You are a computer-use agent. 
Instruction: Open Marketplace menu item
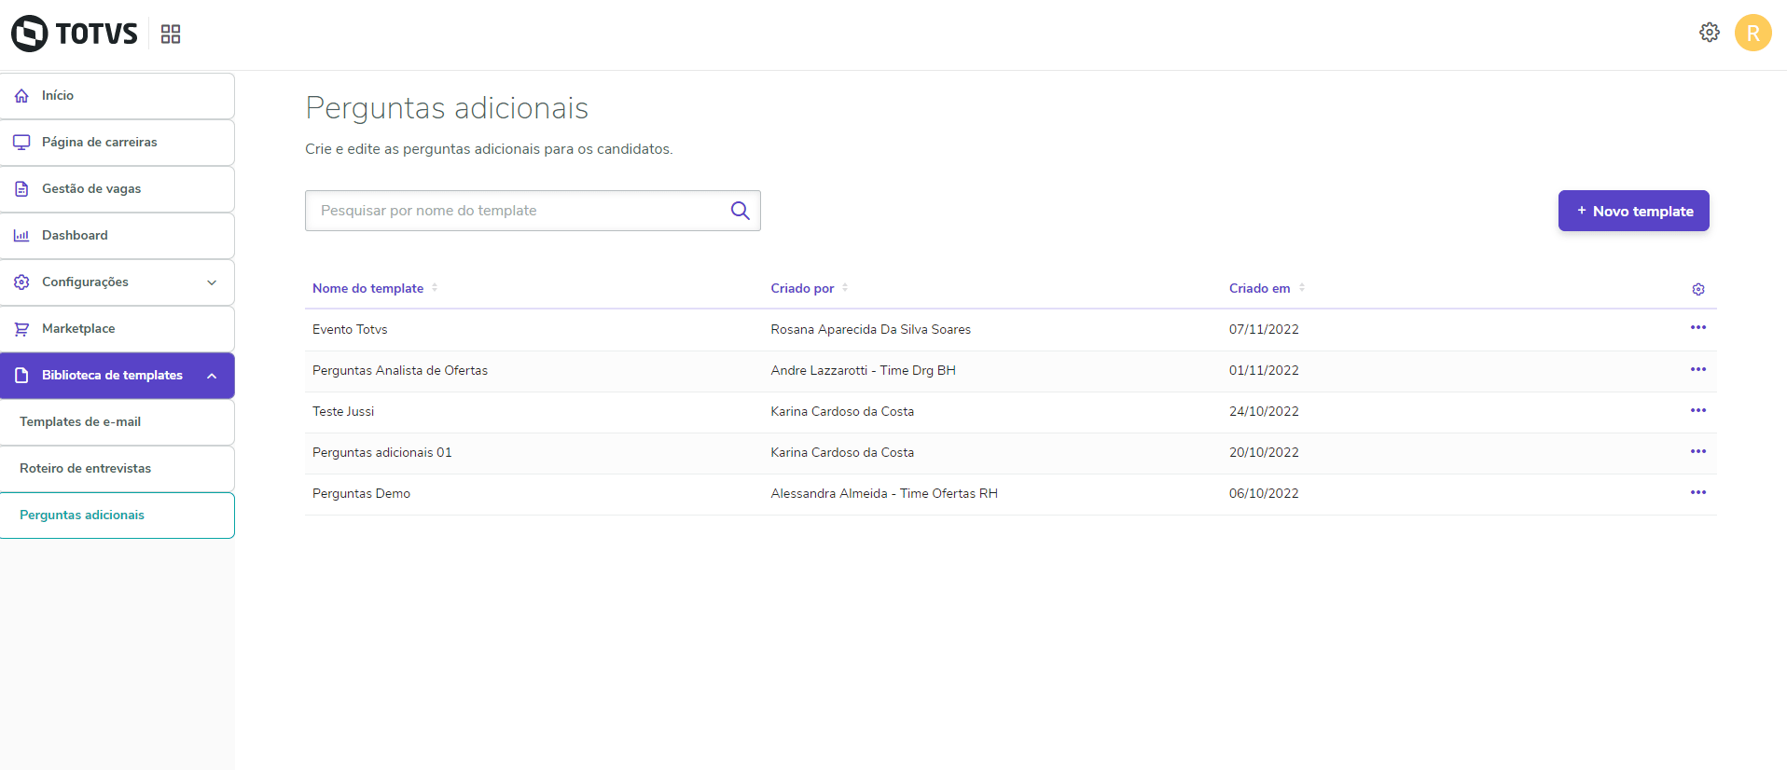(x=117, y=329)
